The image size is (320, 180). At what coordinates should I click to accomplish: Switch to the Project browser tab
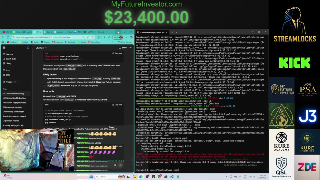[x=68, y=32]
